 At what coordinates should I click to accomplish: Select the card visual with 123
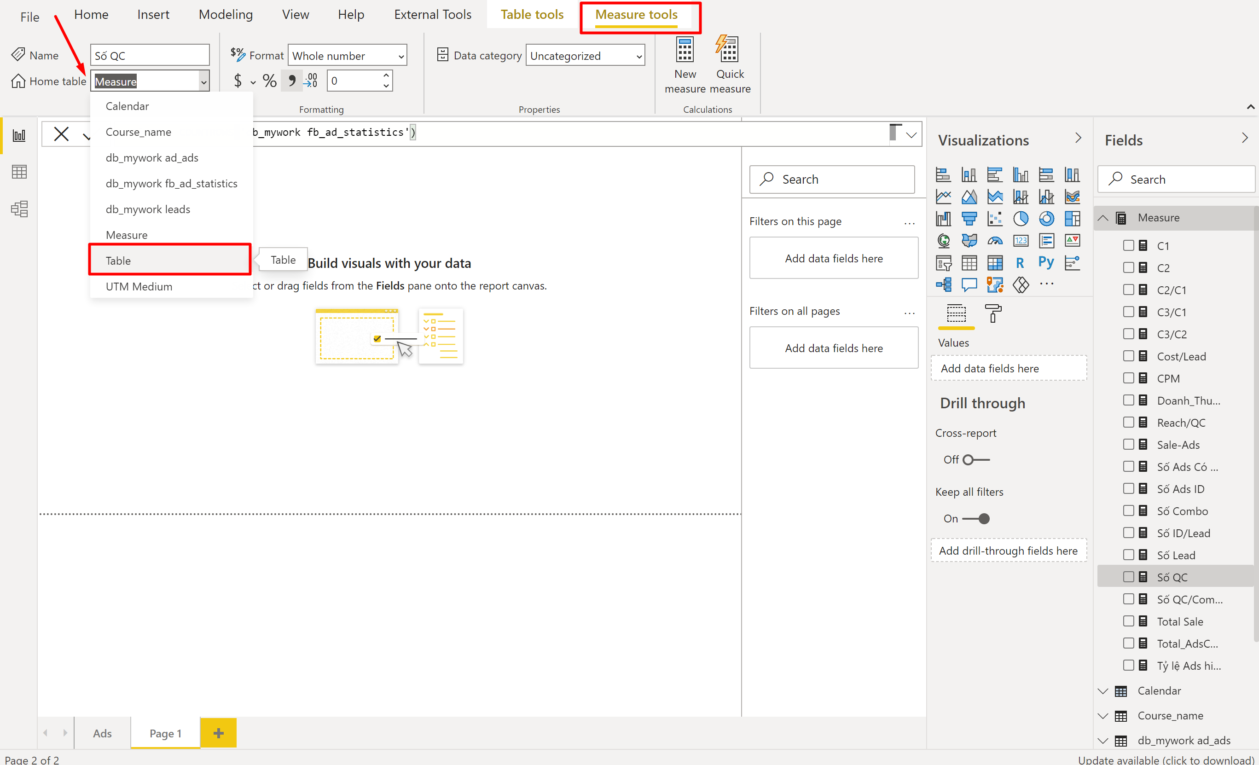click(1021, 241)
